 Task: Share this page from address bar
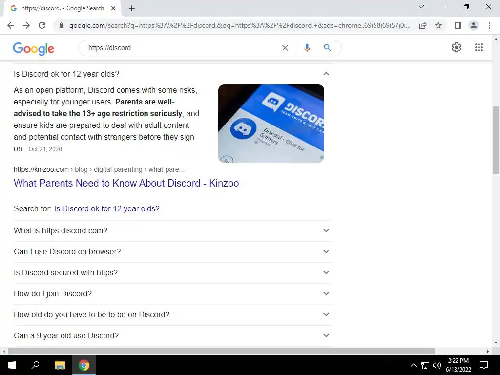click(x=423, y=25)
